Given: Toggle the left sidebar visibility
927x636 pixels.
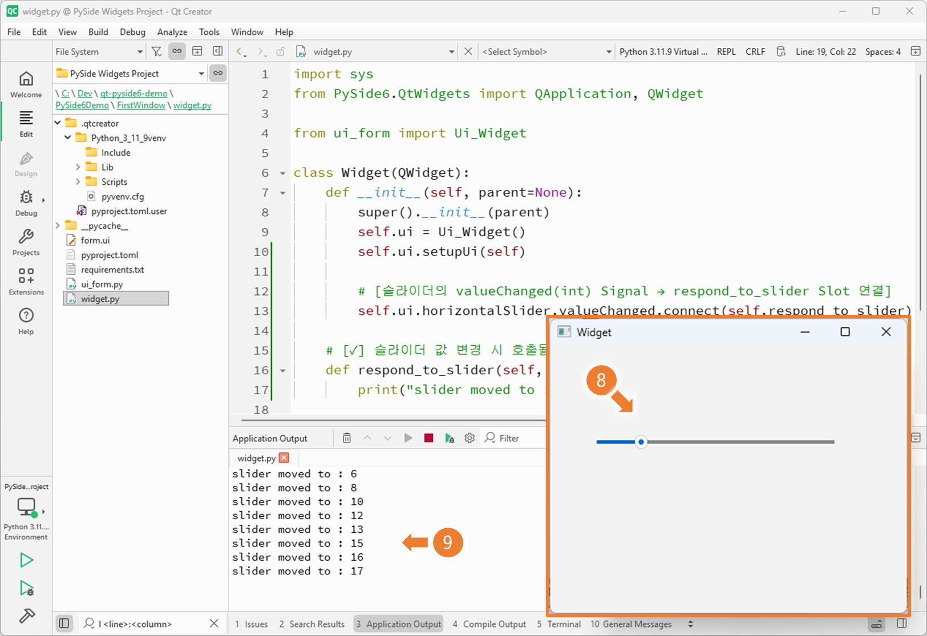Looking at the screenshot, I should pyautogui.click(x=64, y=623).
